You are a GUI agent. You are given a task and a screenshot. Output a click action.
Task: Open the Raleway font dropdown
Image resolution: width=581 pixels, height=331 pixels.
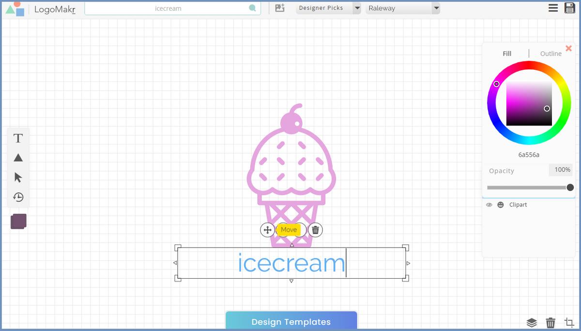pos(402,8)
